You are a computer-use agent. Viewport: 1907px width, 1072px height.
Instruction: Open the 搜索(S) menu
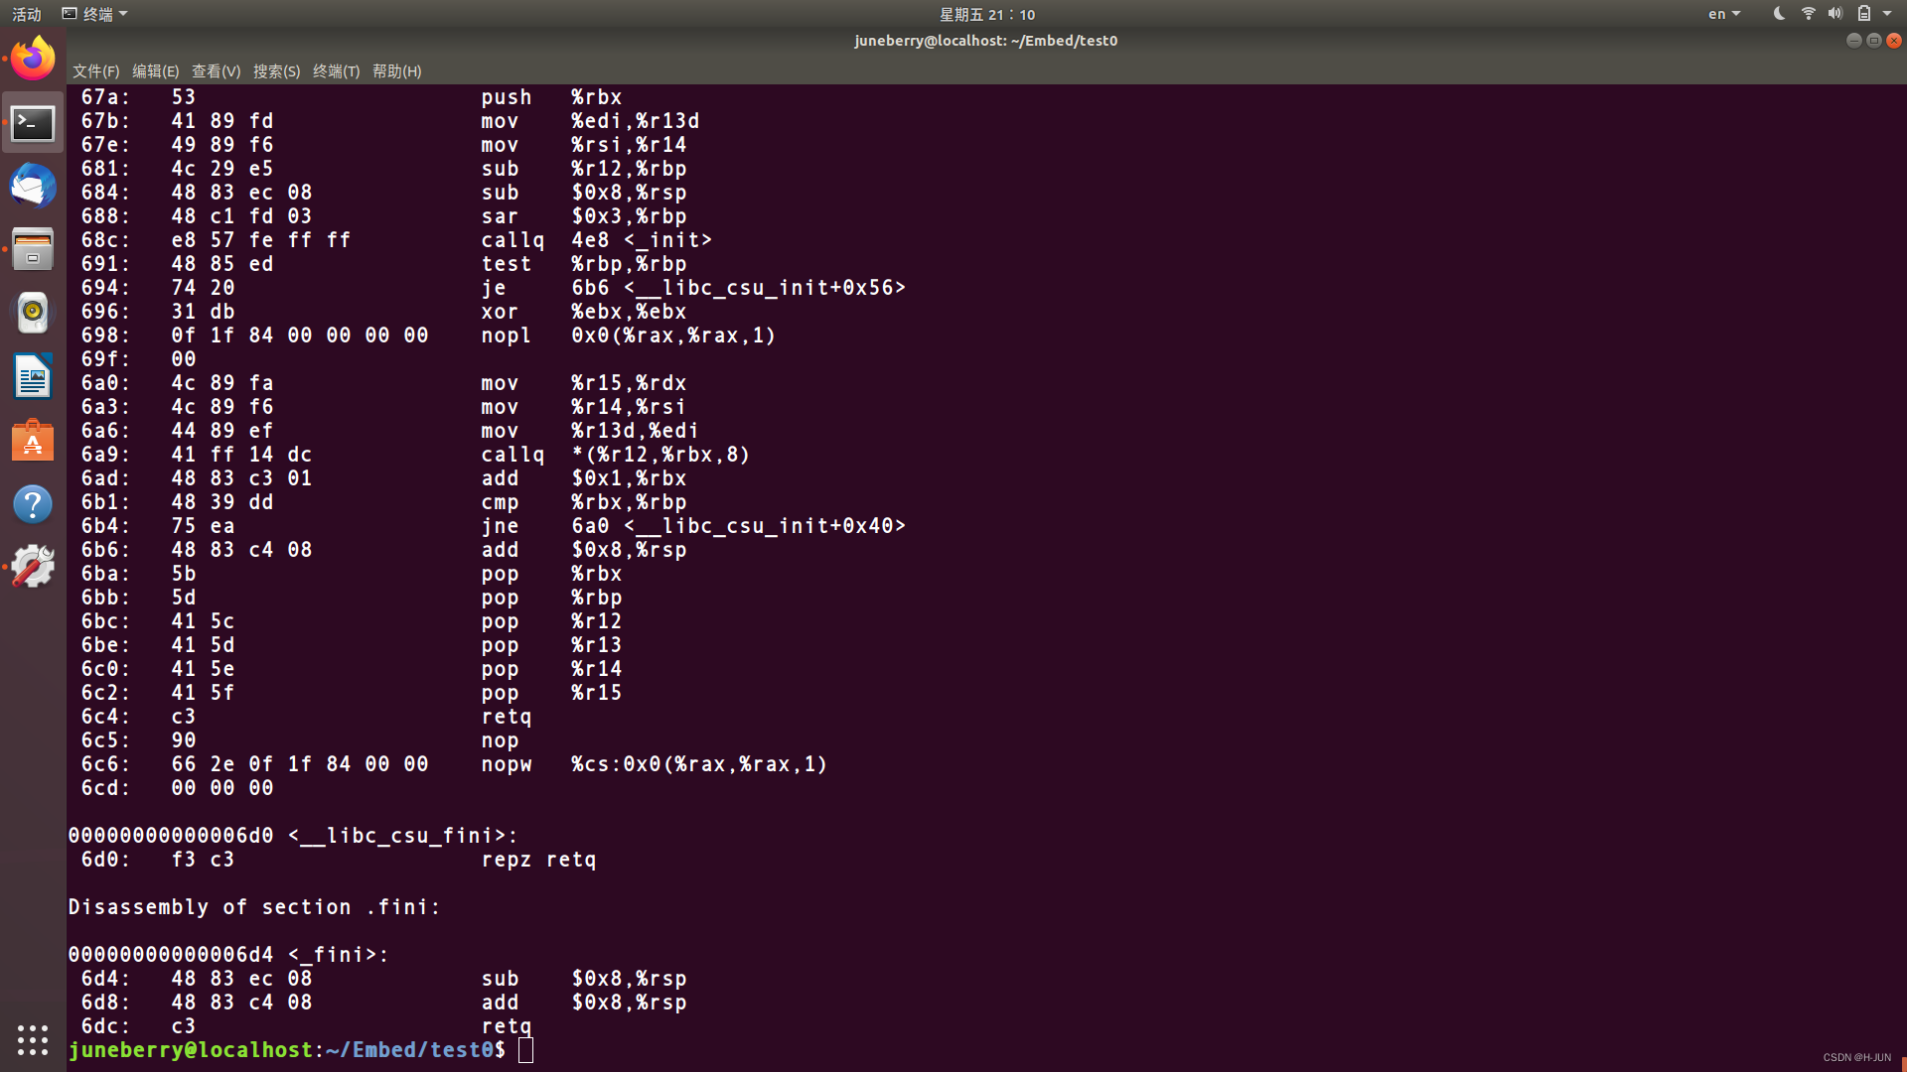[x=276, y=71]
